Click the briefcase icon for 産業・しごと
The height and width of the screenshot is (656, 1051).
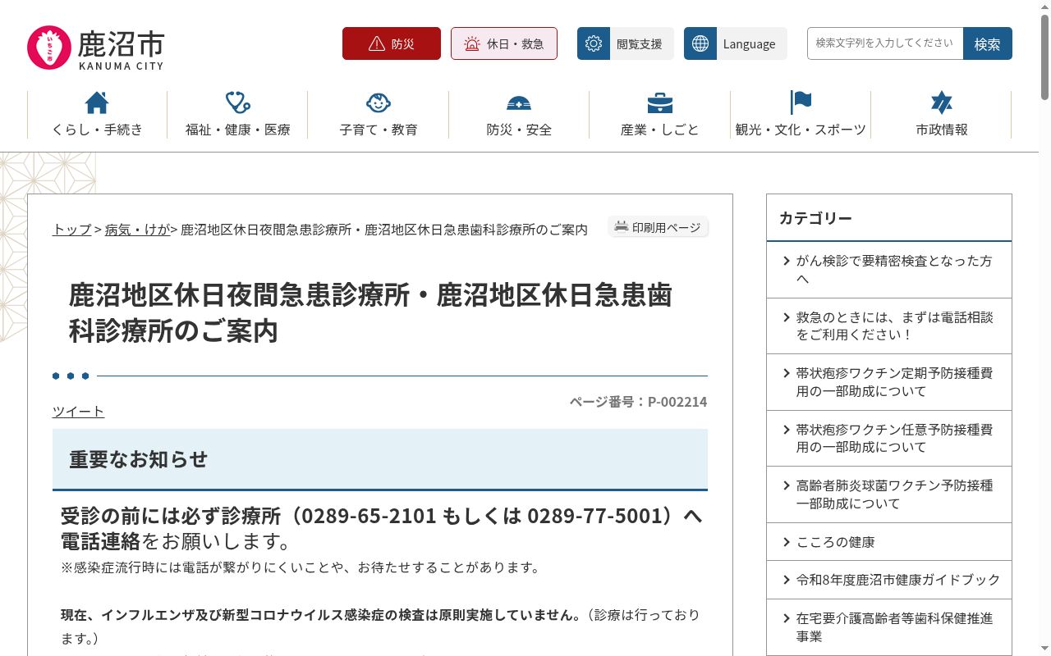[x=660, y=102]
